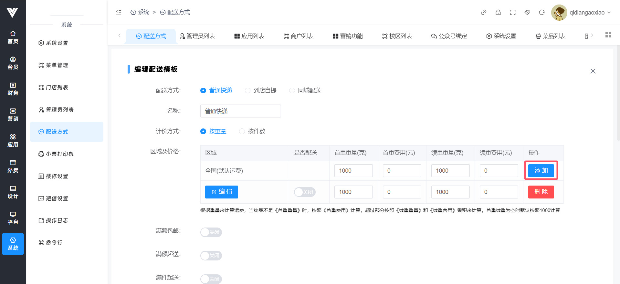The width and height of the screenshot is (620, 284).
Task: Click the blue 添加 button
Action: (x=541, y=171)
